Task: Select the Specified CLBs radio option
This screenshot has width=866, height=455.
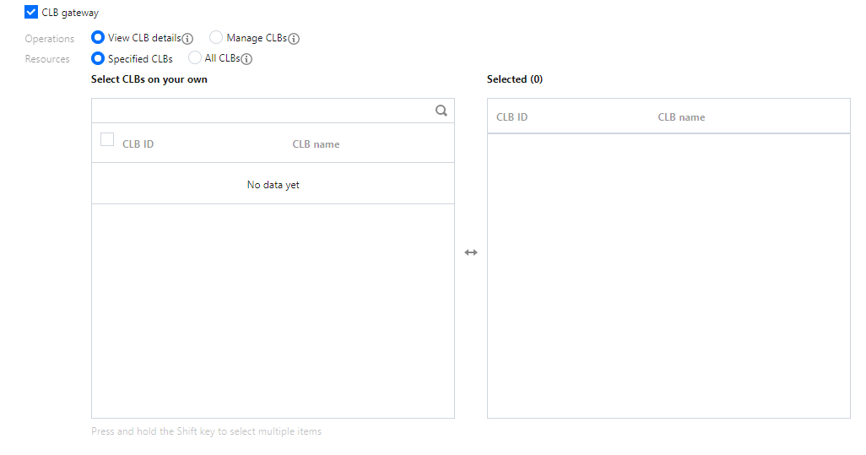Action: click(x=98, y=59)
